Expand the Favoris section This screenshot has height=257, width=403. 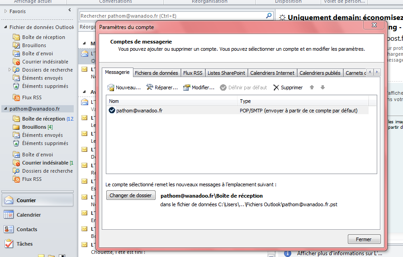[6, 11]
